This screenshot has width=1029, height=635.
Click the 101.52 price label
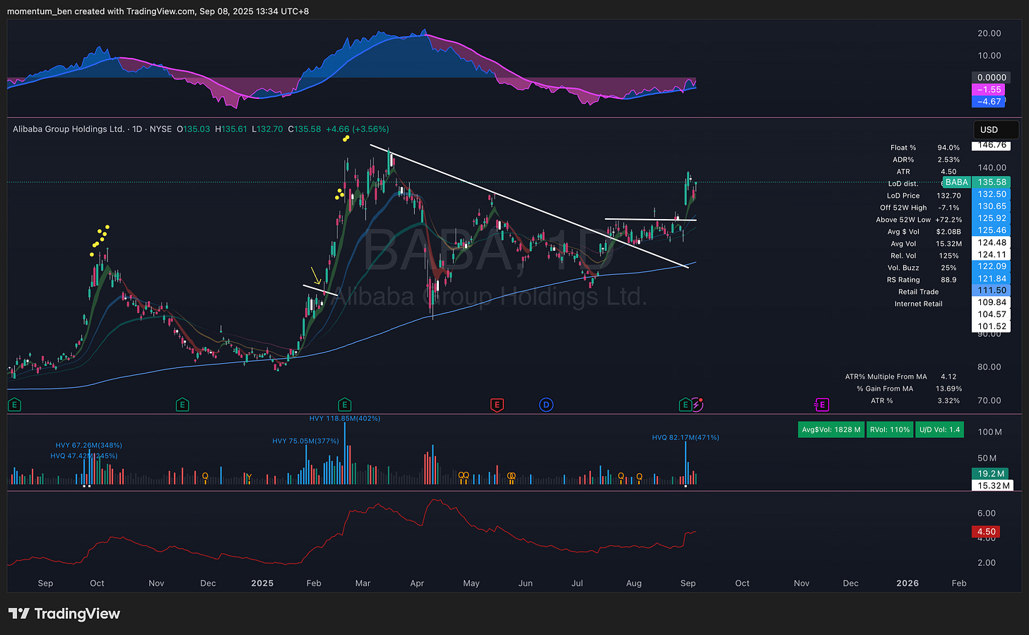pyautogui.click(x=992, y=326)
